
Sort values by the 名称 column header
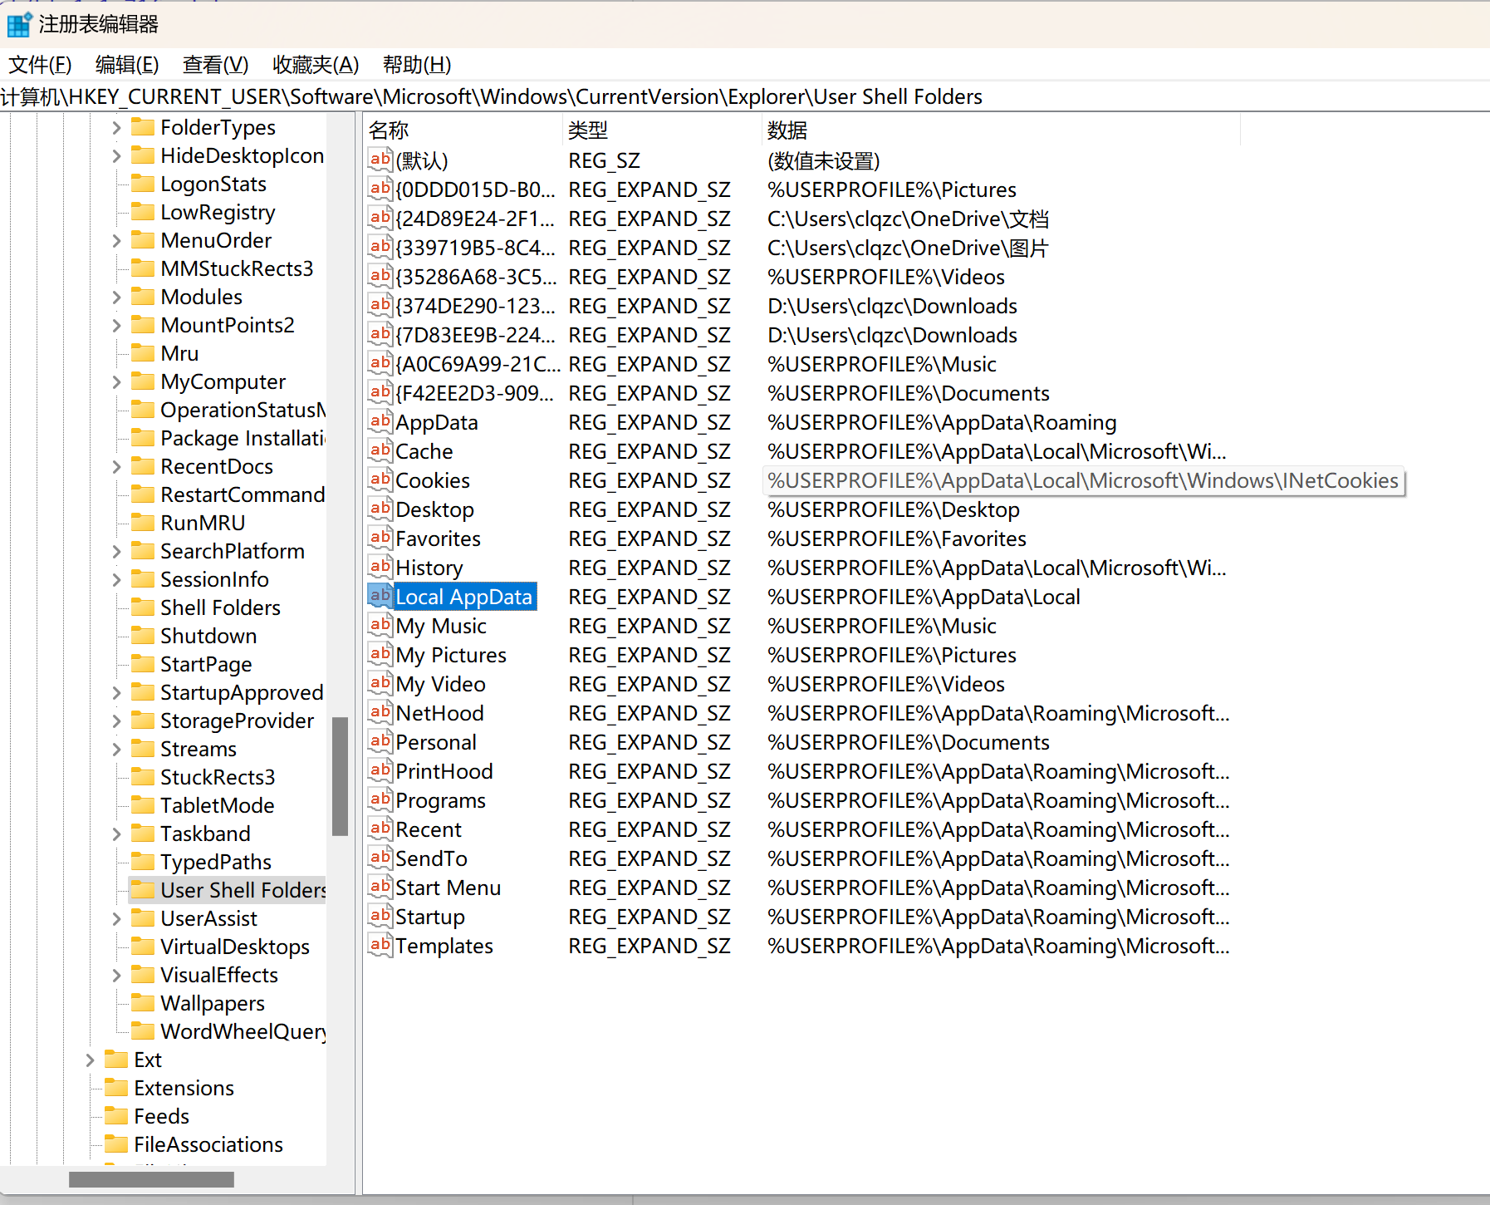point(463,130)
